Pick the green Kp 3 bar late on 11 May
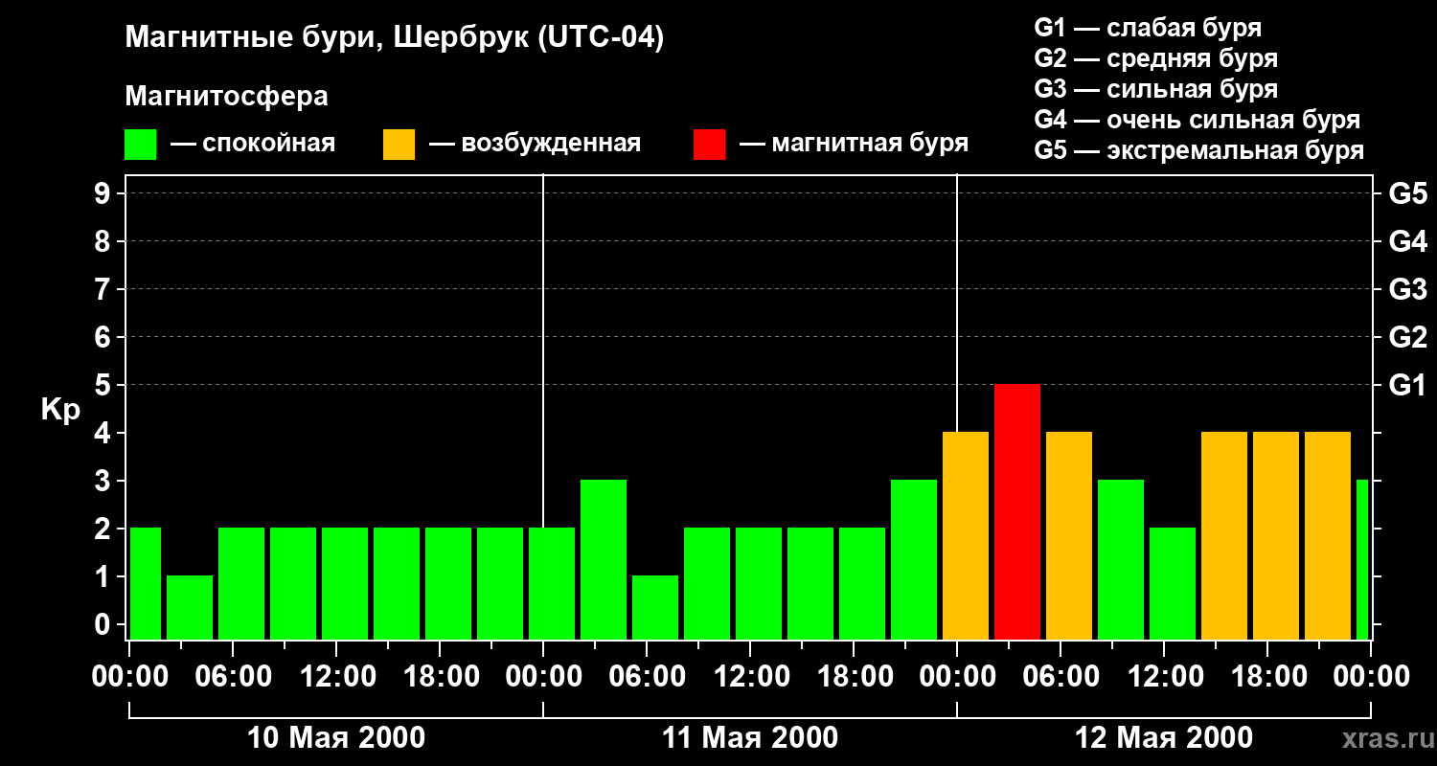 [914, 559]
